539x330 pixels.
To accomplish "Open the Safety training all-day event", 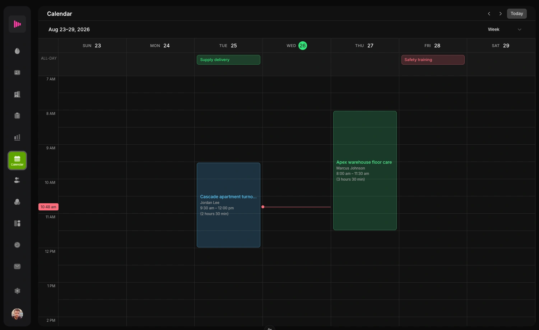I will [433, 60].
